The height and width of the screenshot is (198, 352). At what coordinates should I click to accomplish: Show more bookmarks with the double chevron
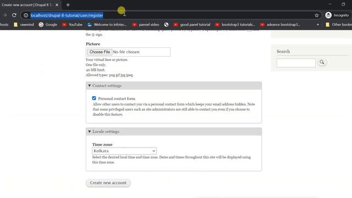coord(318,24)
